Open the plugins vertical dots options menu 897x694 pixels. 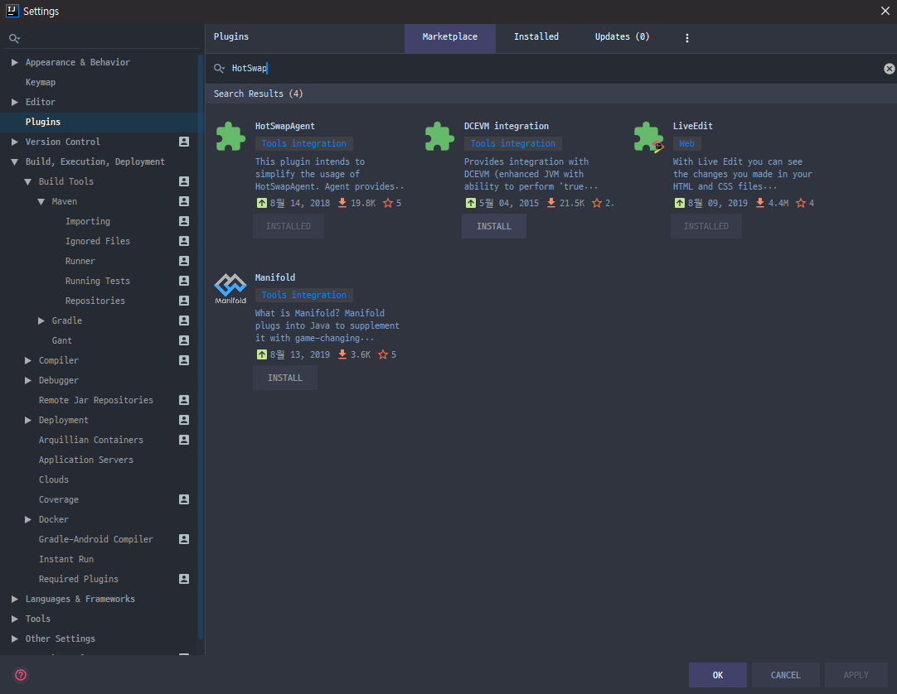687,38
